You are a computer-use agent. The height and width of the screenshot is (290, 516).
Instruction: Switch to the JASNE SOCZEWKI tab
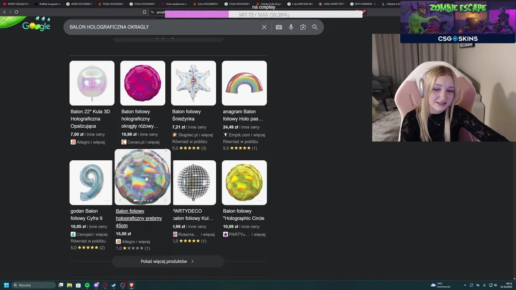point(79,4)
